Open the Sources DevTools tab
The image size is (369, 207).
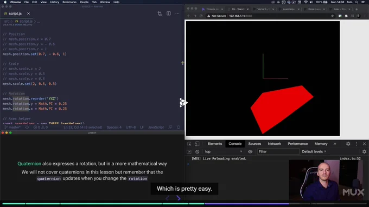point(255,144)
